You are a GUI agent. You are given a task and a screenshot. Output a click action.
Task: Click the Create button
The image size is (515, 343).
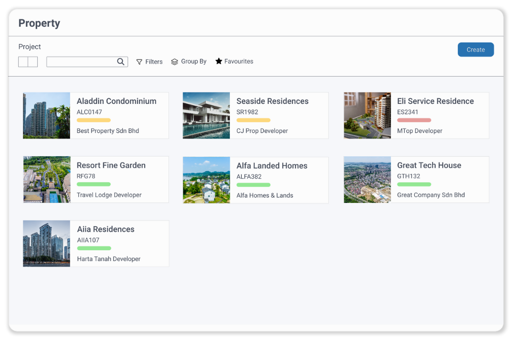tap(475, 50)
